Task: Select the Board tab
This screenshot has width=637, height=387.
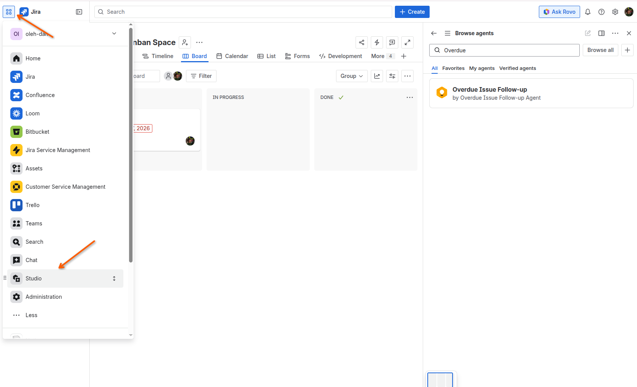Action: click(195, 56)
